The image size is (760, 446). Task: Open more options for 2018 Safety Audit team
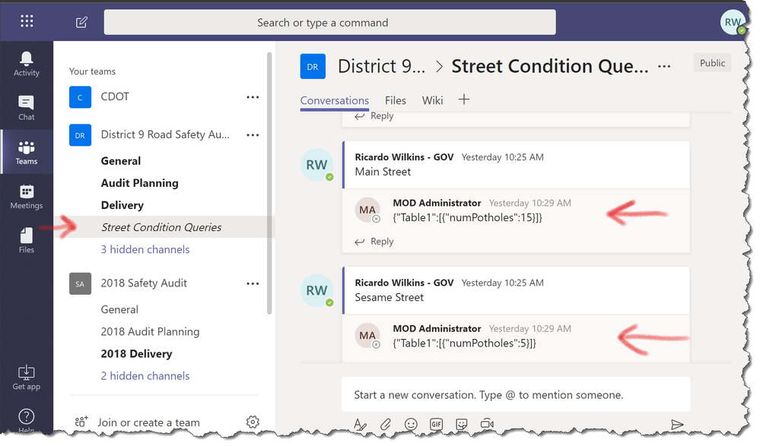coord(253,283)
